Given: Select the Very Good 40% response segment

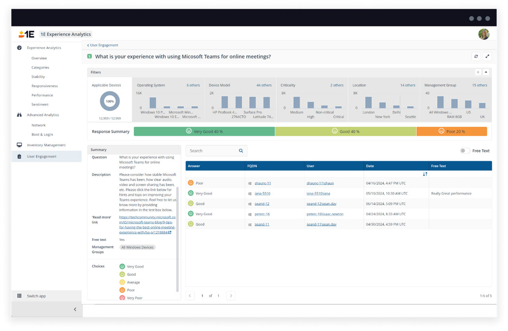Looking at the screenshot, I should point(204,131).
